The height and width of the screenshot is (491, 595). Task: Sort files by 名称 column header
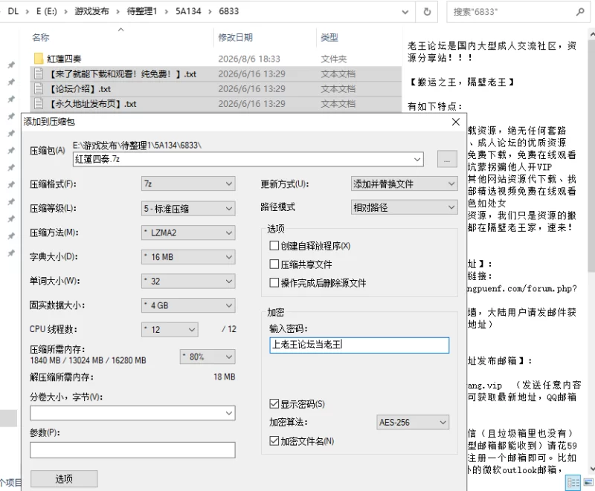tap(41, 37)
